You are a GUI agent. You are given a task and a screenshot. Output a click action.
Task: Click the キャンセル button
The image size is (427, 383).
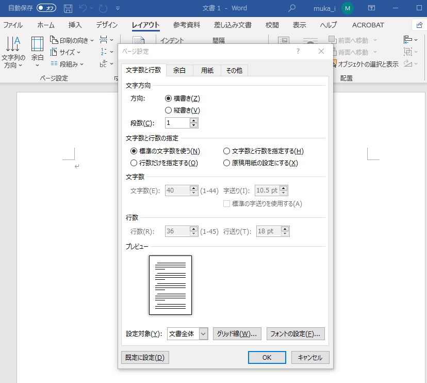(x=310, y=357)
